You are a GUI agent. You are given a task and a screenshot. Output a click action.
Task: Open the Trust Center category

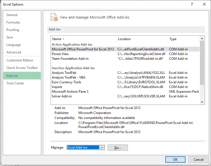15,83
